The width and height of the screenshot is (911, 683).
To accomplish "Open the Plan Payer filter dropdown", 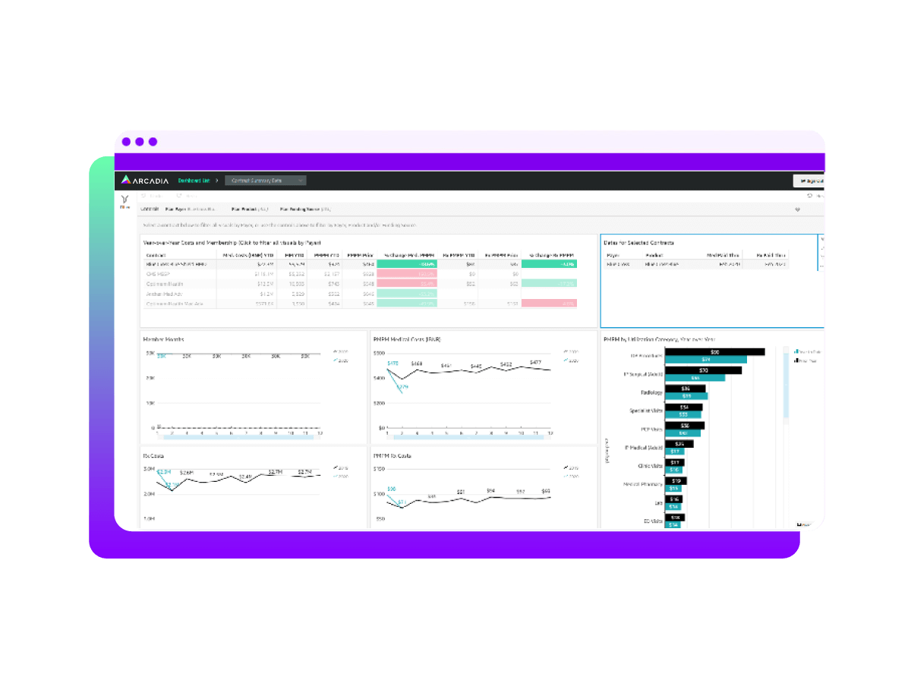I will [x=191, y=209].
